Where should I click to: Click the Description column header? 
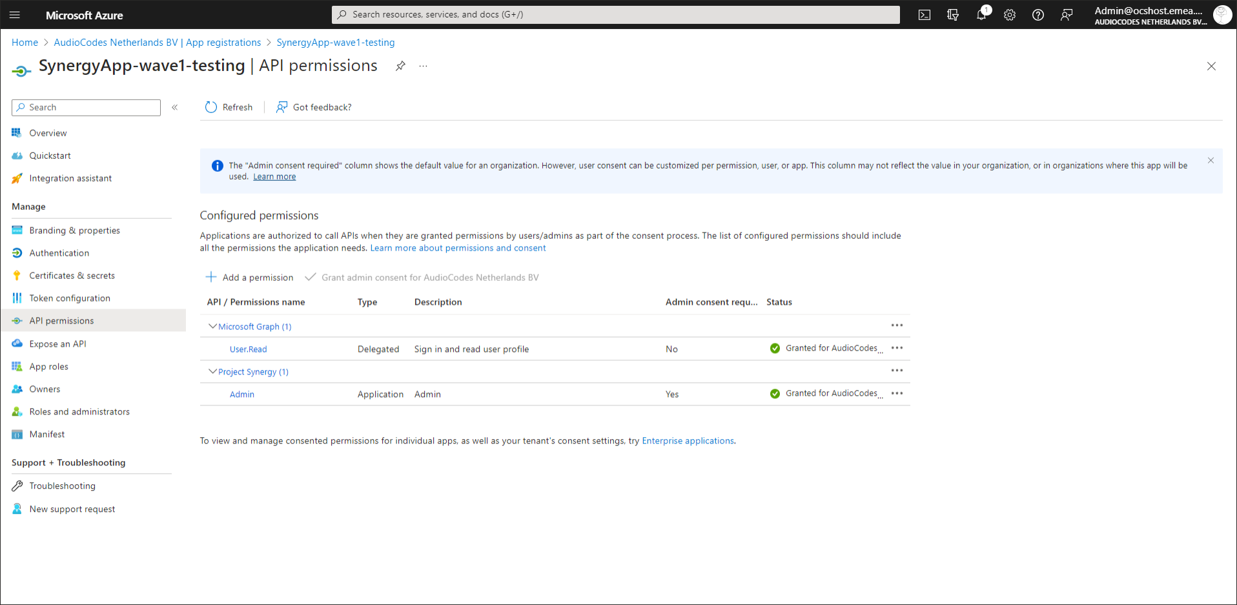click(x=438, y=302)
